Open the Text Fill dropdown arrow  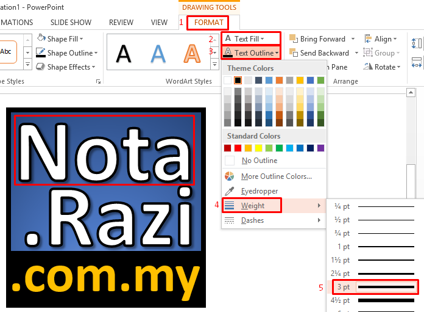click(x=263, y=39)
